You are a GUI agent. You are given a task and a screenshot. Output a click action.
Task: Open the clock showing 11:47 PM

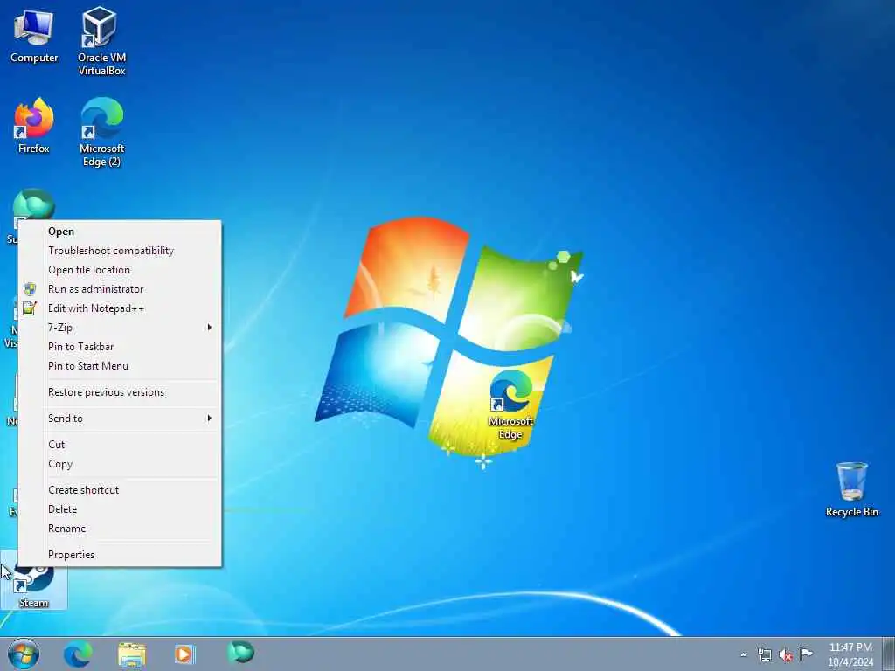coord(850,654)
